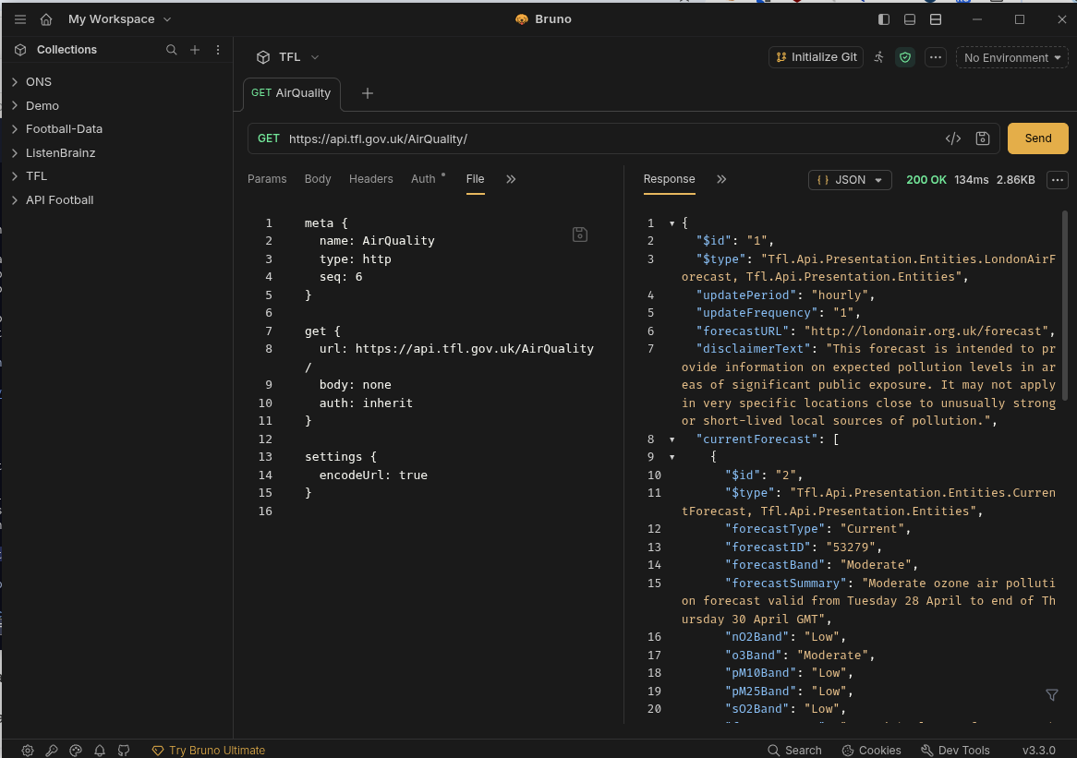Open the JSON response format dropdown

pyautogui.click(x=850, y=180)
